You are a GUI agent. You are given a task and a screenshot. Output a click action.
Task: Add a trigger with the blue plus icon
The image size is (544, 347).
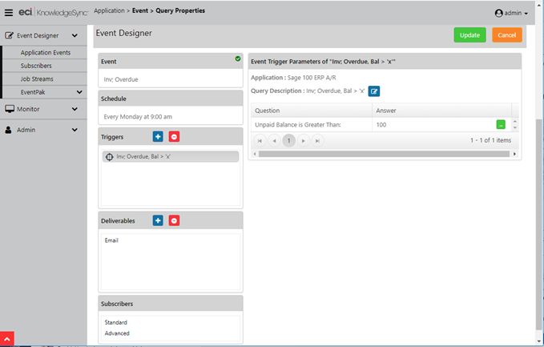pyautogui.click(x=158, y=137)
